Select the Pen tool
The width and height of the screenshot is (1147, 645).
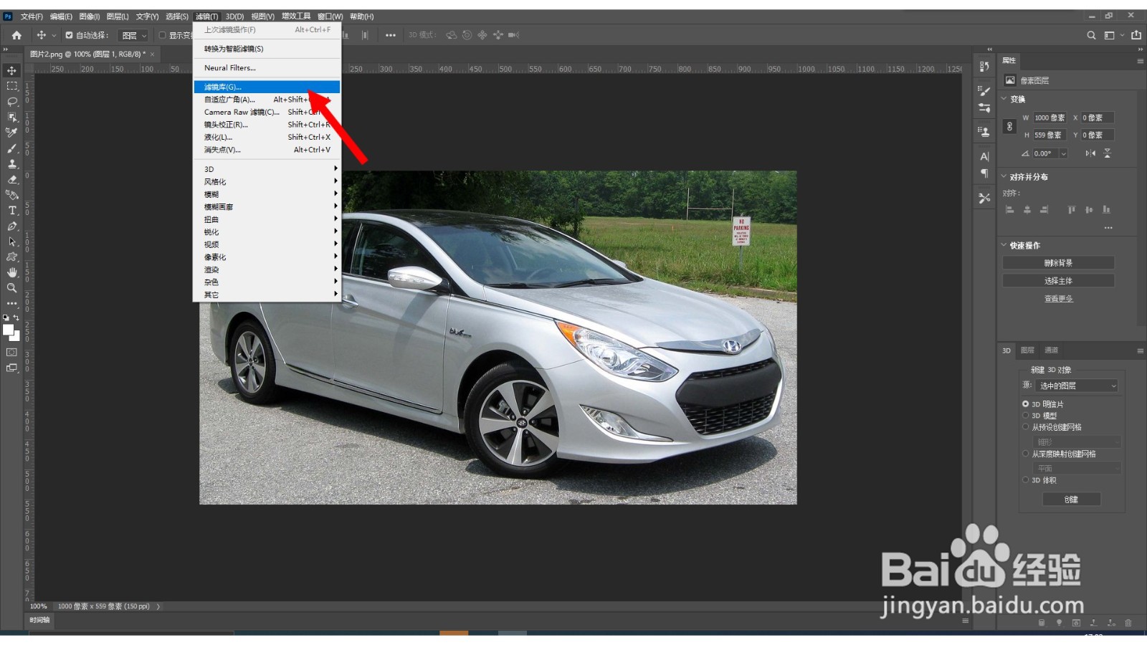(x=11, y=226)
